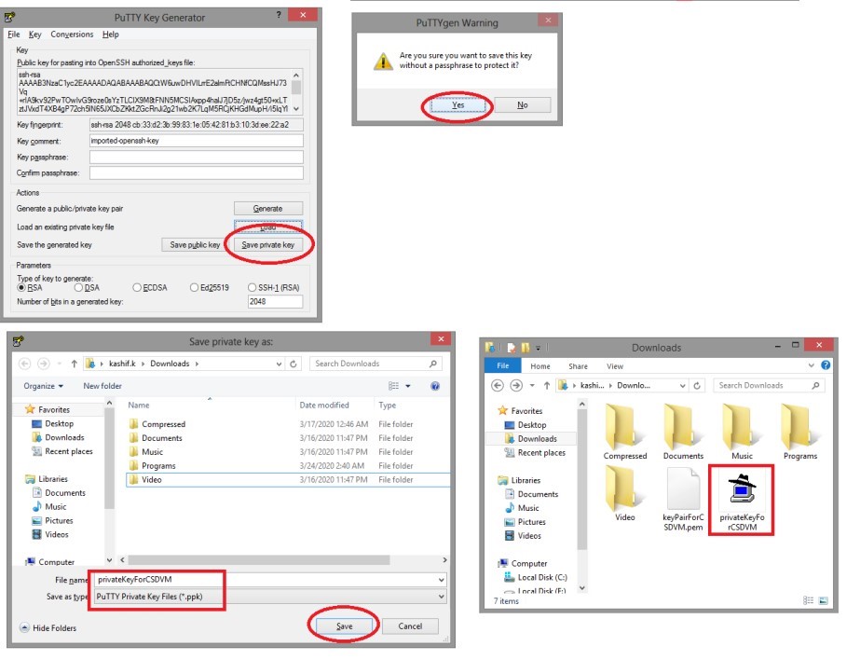Select Compressed folder icon in Downloads window
Screen dimensions: 860x660
tap(625, 432)
